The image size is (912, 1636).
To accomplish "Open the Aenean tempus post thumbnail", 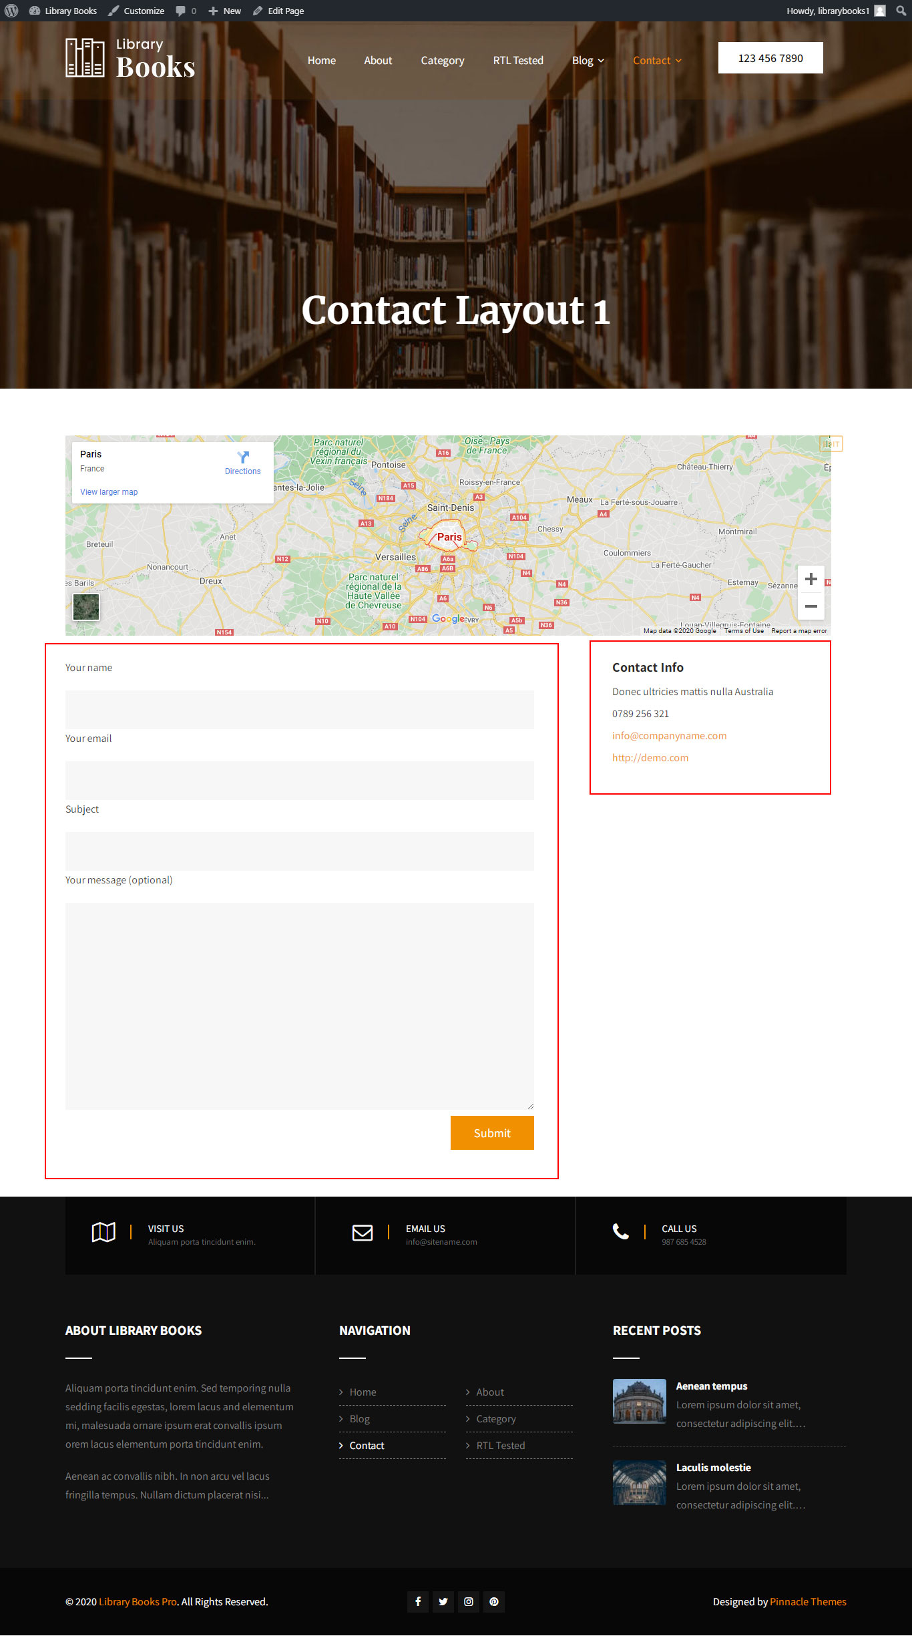I will click(x=640, y=1401).
